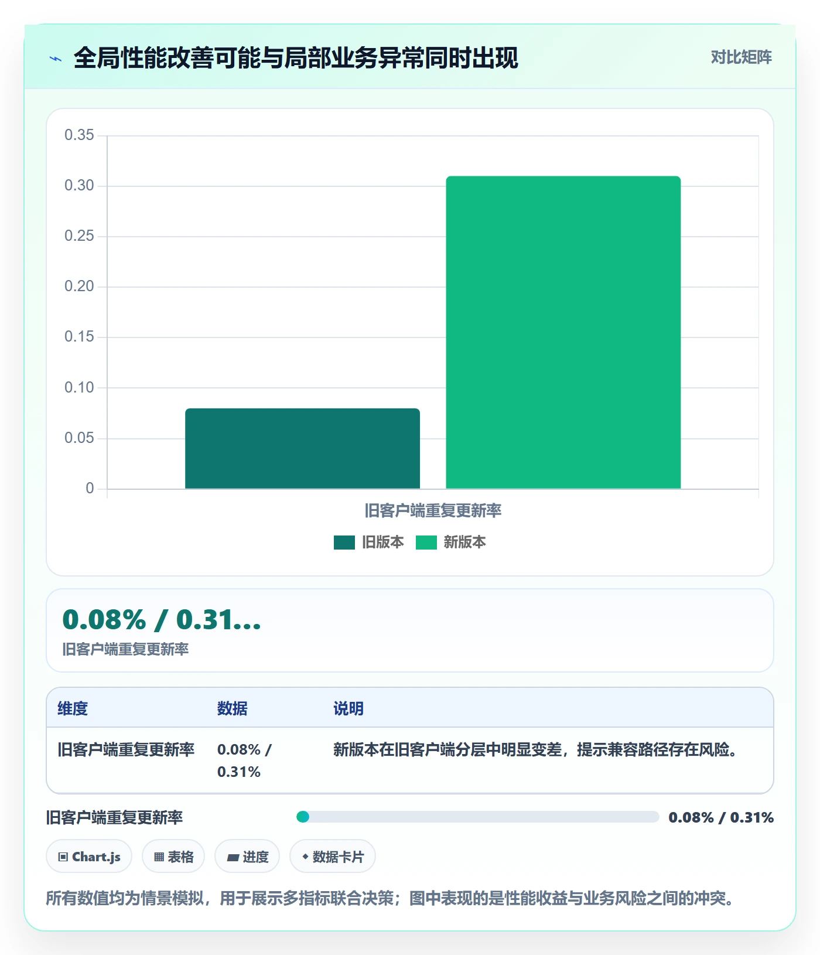The width and height of the screenshot is (820, 955).
Task: Toggle the 旧版本 legend entry
Action: [x=369, y=542]
